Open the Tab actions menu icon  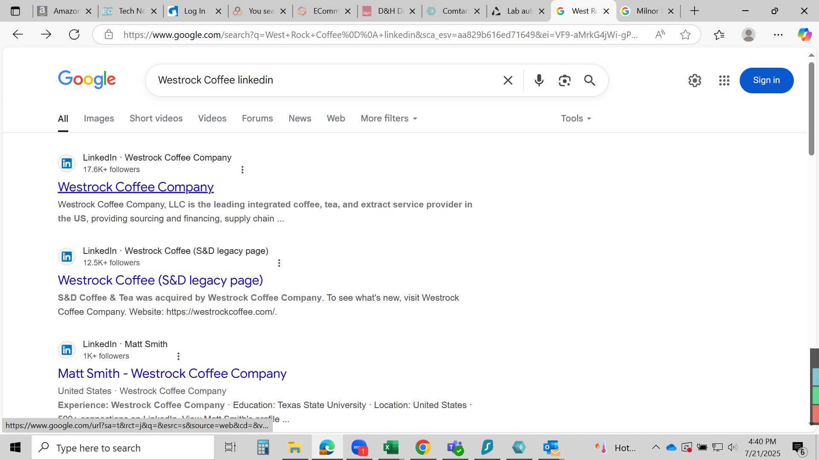tap(15, 11)
